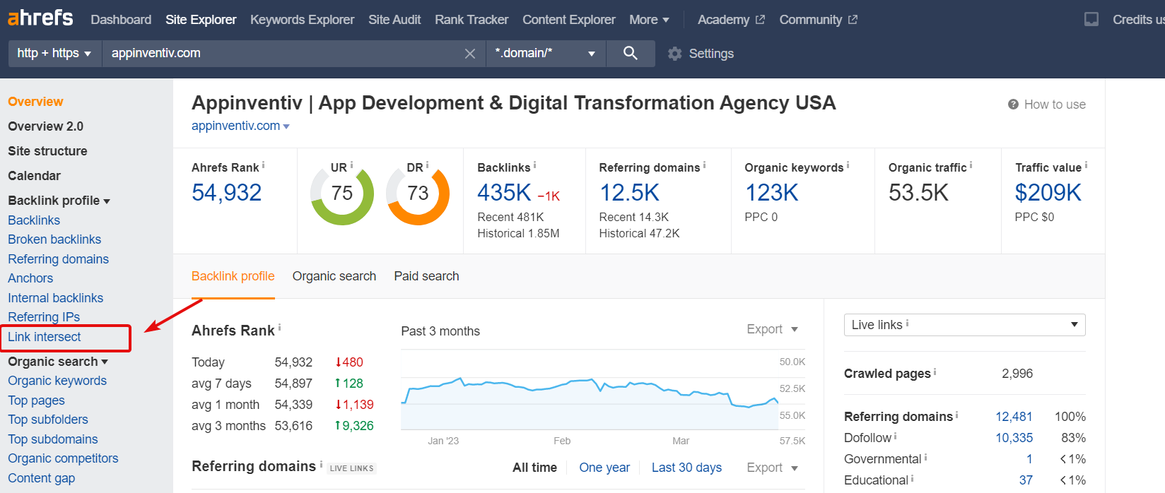Viewport: 1165px width, 493px height.
Task: Open Calendar in sidebar
Action: click(34, 176)
